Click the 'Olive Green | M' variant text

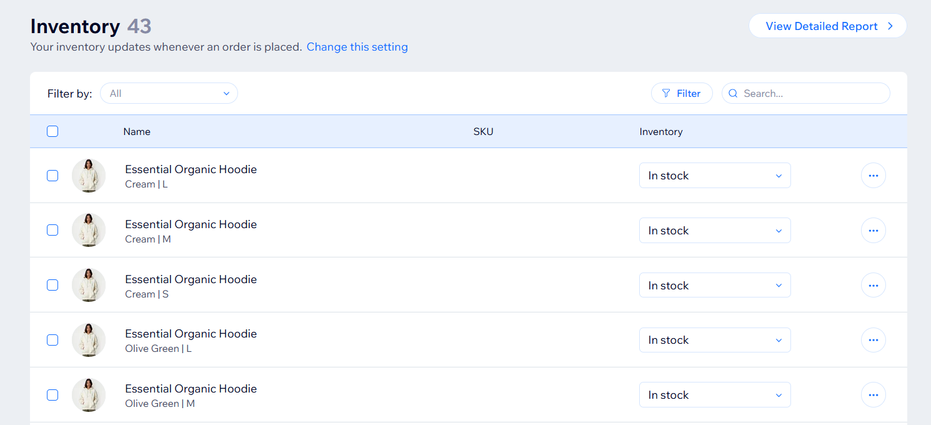[x=160, y=404]
